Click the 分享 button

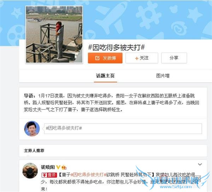coord(174,58)
